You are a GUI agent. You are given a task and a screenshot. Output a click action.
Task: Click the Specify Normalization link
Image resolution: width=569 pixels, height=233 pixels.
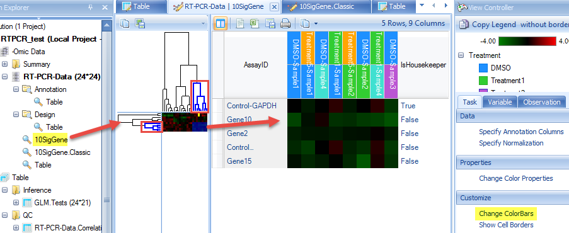pyautogui.click(x=511, y=143)
